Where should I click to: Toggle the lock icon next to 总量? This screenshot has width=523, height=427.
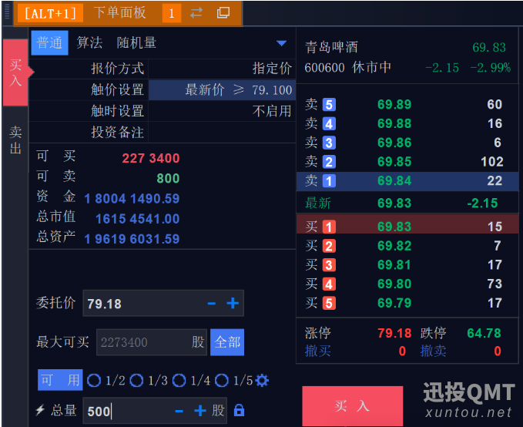pyautogui.click(x=239, y=410)
